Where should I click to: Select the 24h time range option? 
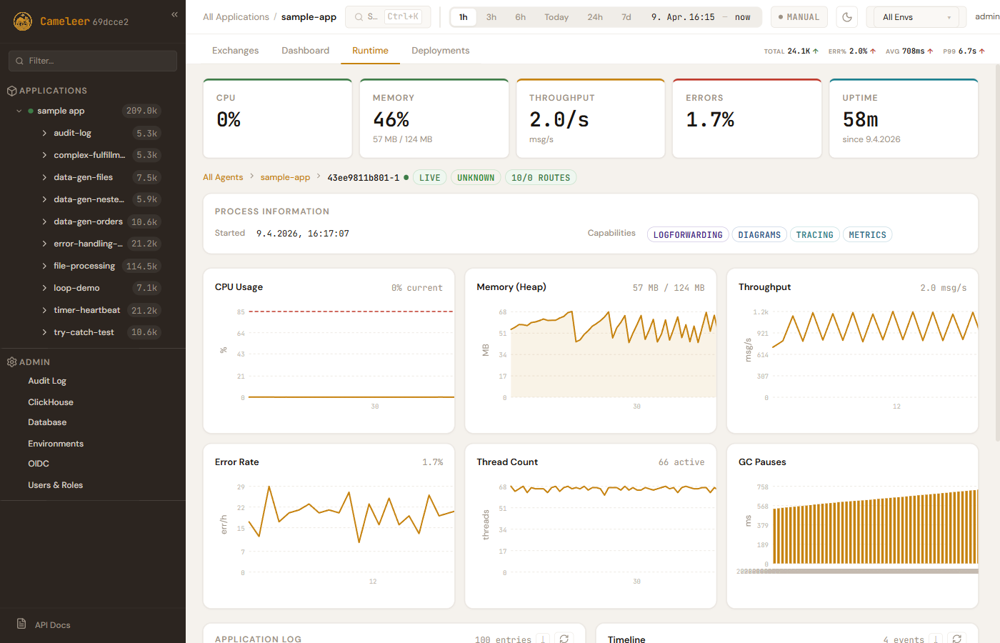pyautogui.click(x=594, y=17)
